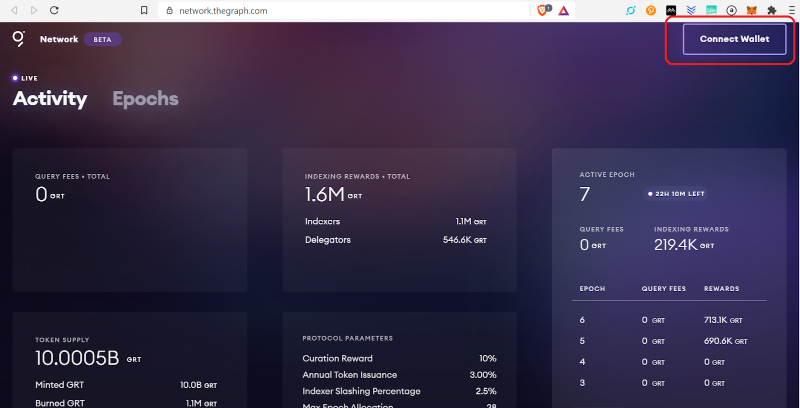The width and height of the screenshot is (800, 408).
Task: Select the Activity tab
Action: point(50,98)
